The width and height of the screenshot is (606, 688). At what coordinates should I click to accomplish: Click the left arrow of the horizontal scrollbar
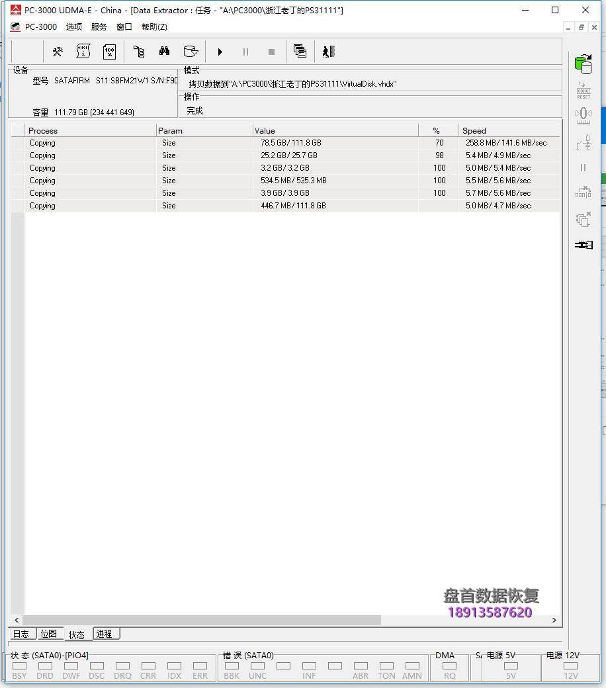16,621
